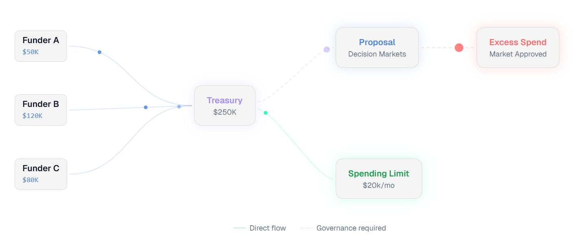Click the blue dot on Funder A's flow line
Screen dimensions: 585x248
coord(99,52)
